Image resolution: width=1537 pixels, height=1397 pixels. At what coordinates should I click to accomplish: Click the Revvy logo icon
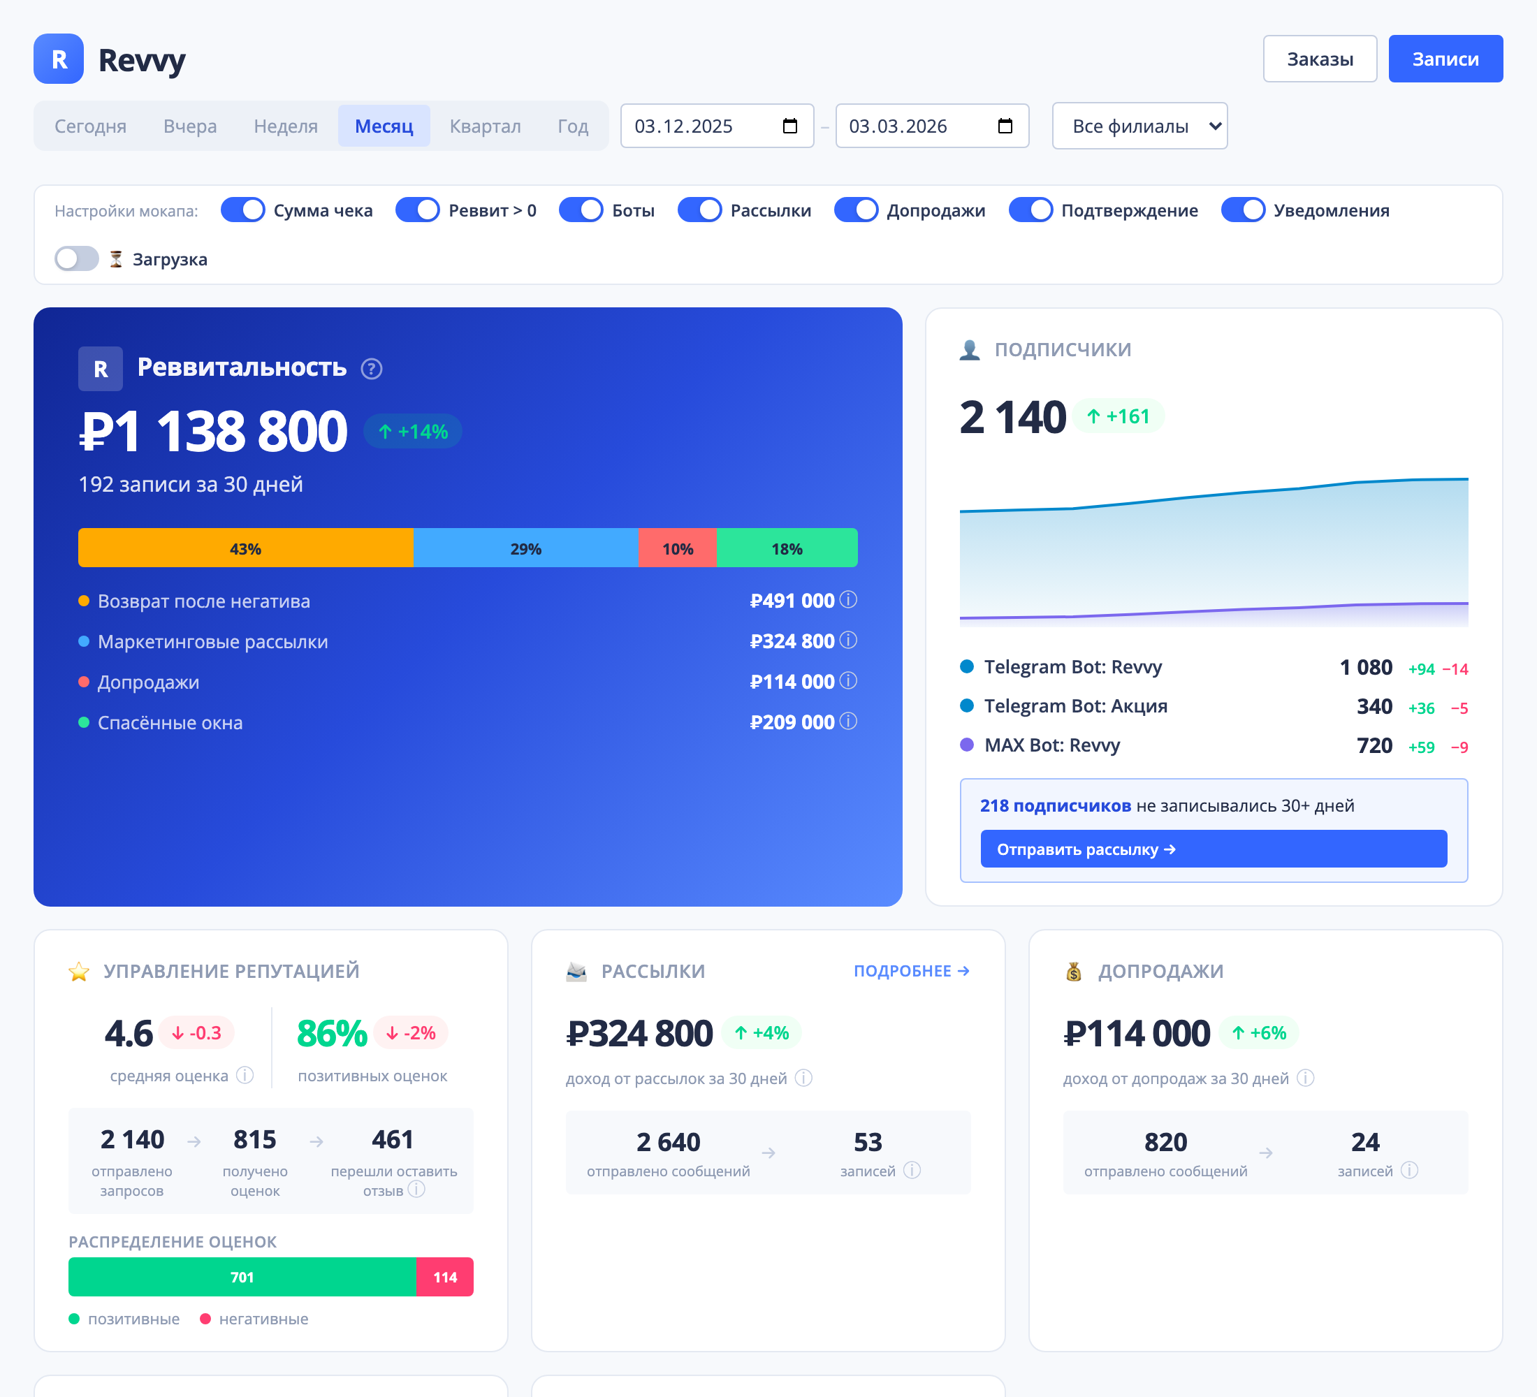pos(59,59)
